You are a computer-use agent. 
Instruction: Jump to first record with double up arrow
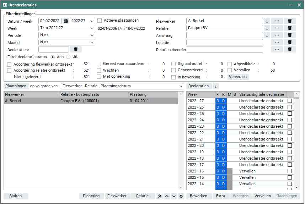(160, 196)
